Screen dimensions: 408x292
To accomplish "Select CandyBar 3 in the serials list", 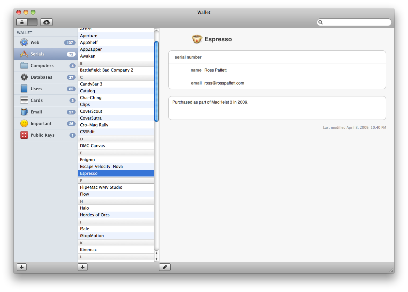I will 91,84.
